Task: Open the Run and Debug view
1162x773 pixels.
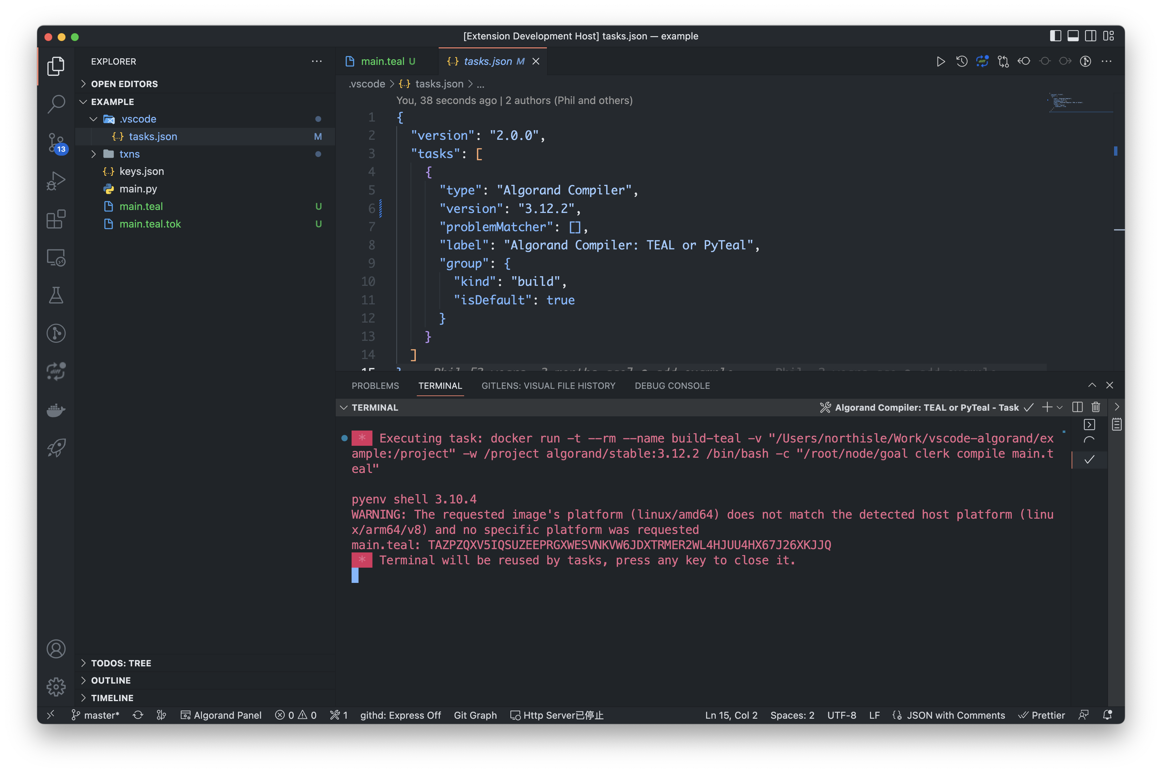Action: (56, 181)
